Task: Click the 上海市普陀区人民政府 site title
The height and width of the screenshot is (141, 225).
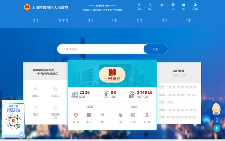Action: pyautogui.click(x=50, y=8)
